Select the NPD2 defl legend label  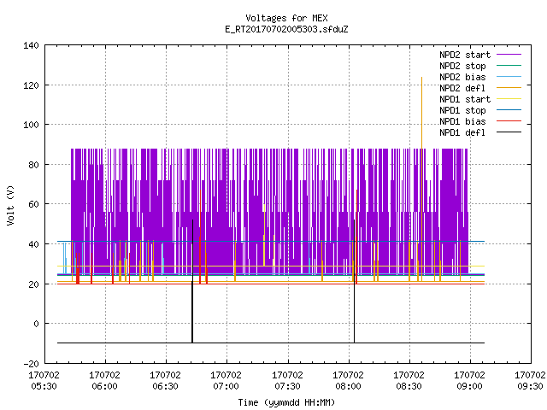coord(462,88)
